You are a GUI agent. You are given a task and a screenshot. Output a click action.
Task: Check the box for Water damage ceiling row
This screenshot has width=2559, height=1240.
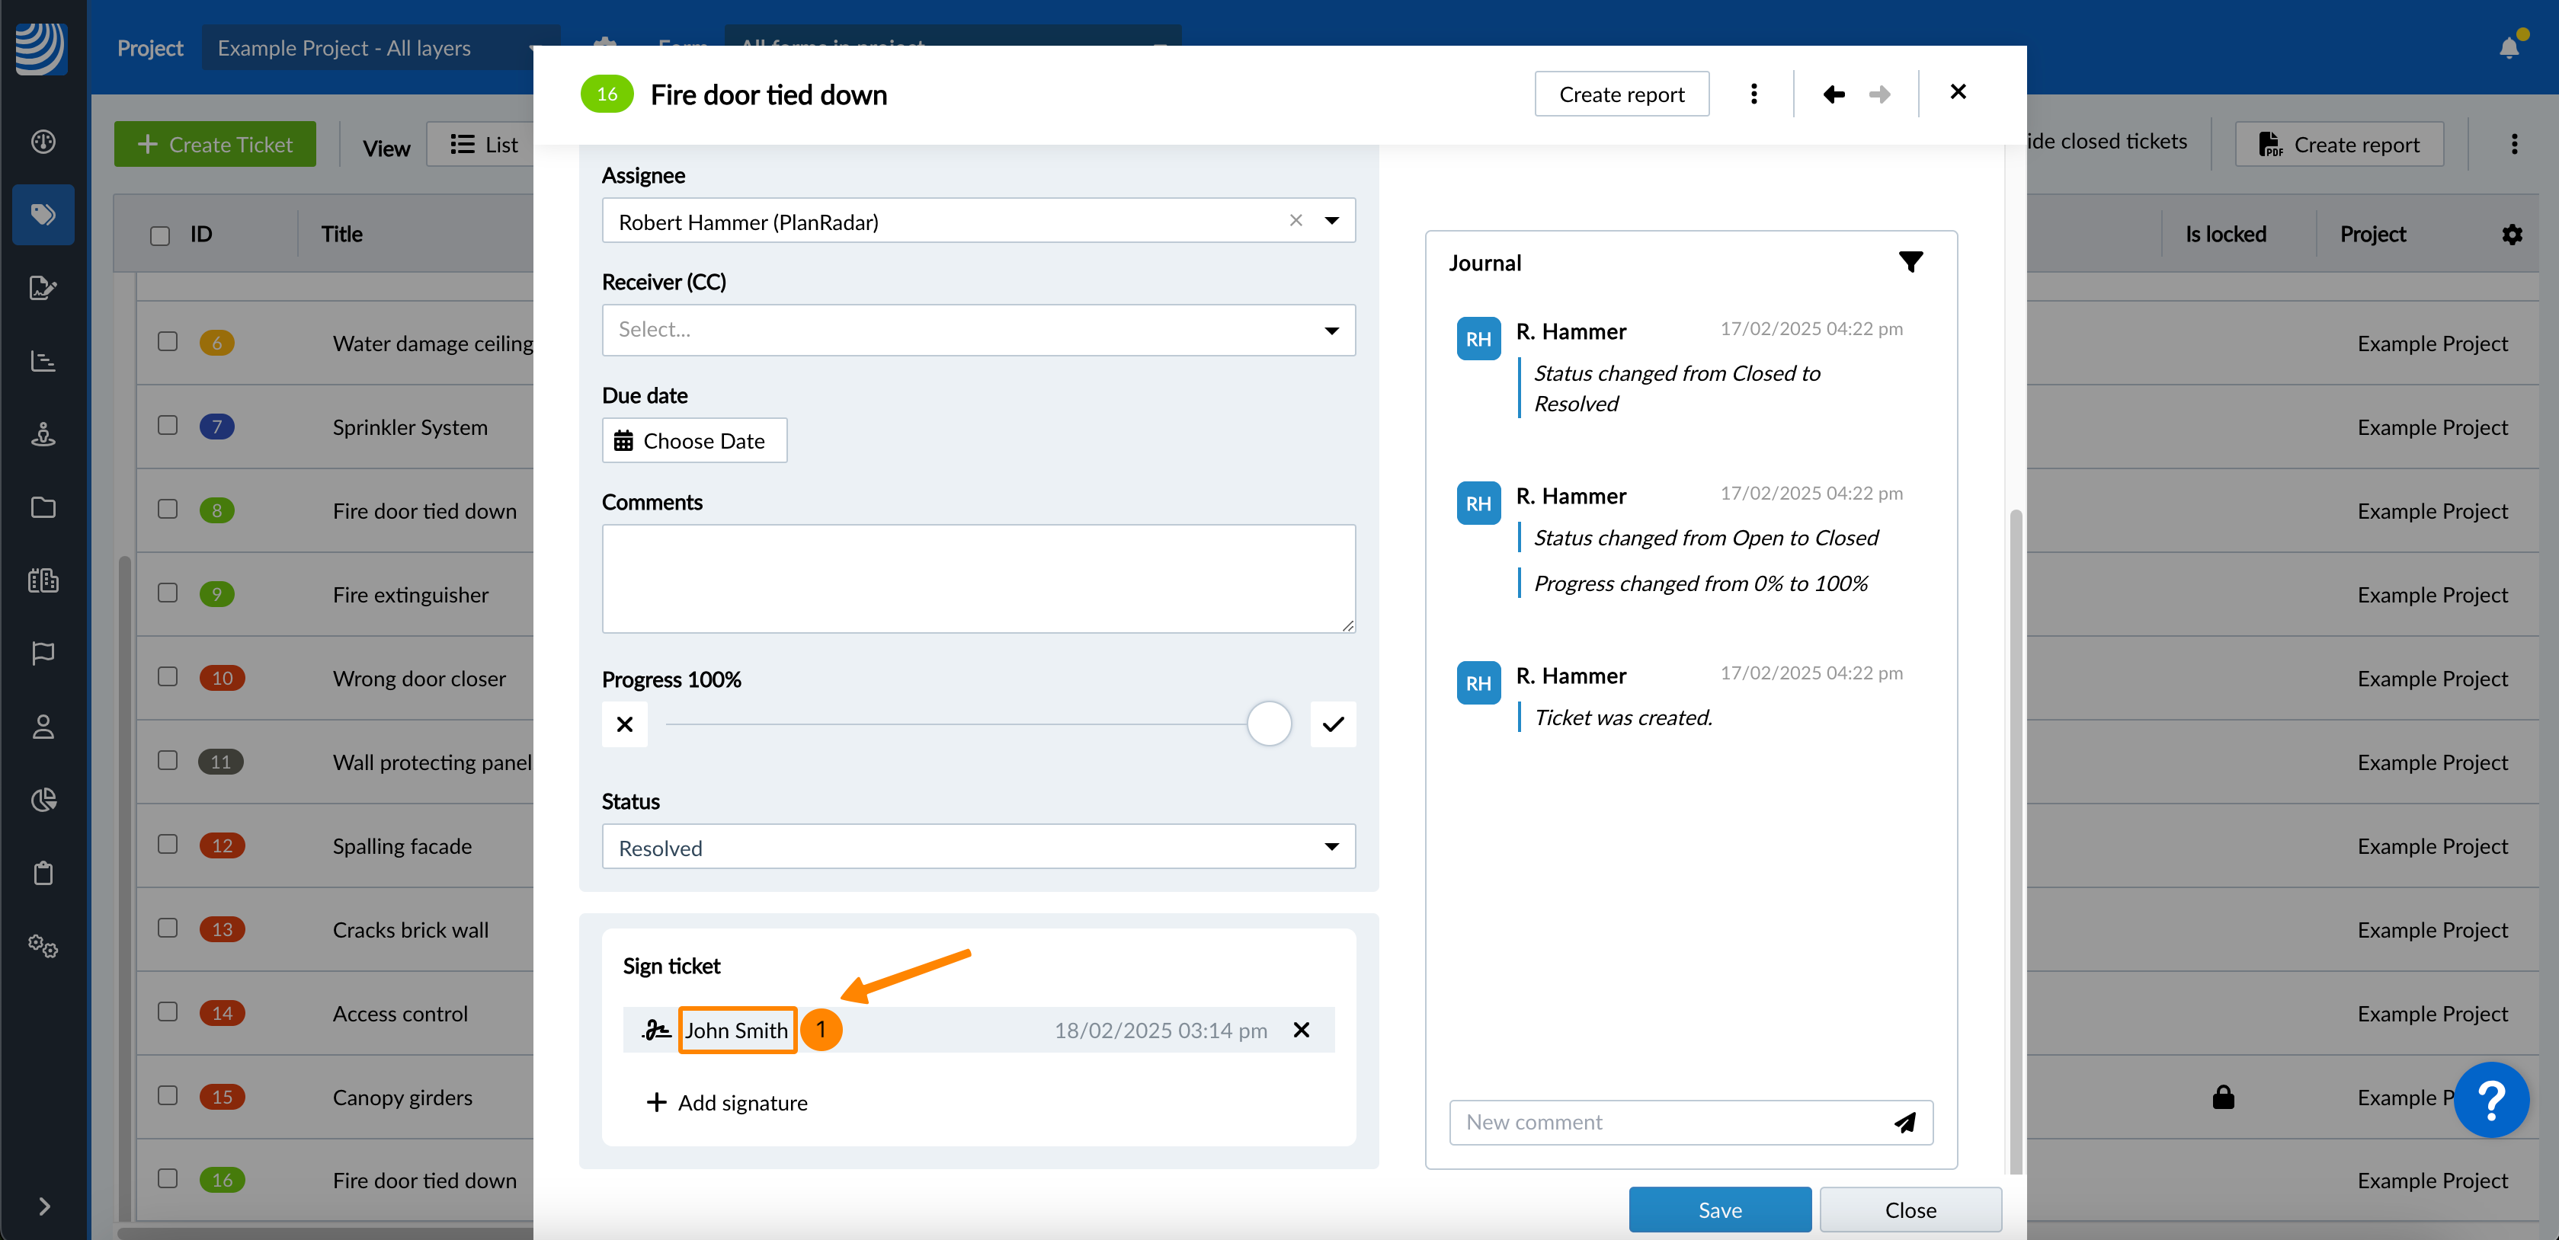168,341
